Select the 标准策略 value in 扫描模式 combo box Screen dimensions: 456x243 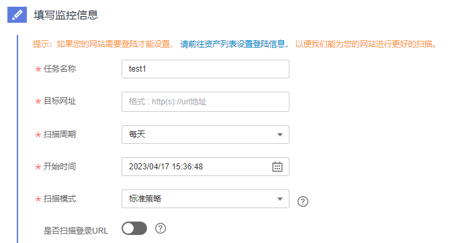(x=145, y=199)
